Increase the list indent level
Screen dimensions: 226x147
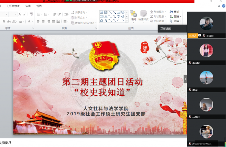[x=59, y=14]
